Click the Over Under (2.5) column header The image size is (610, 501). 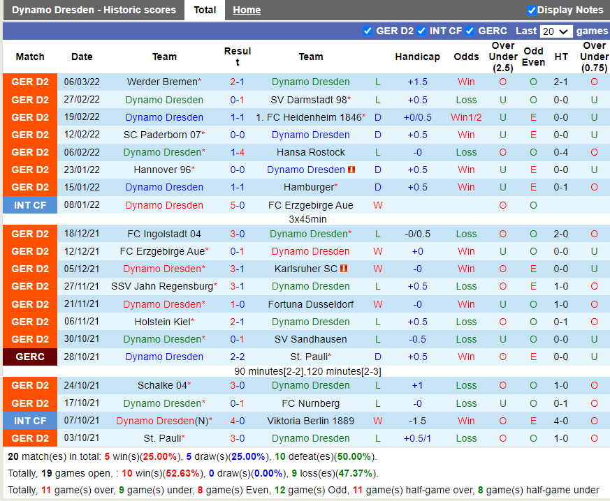coord(502,57)
